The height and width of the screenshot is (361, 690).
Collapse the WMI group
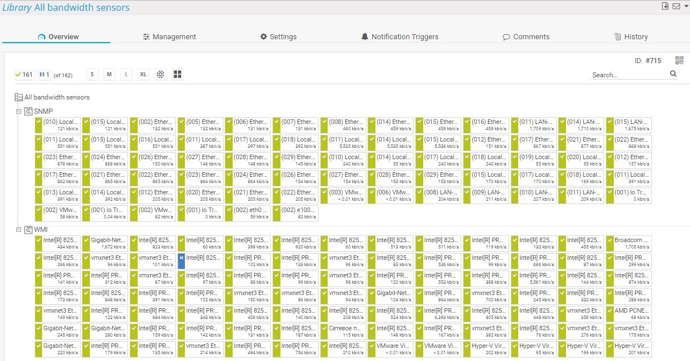tap(19, 230)
